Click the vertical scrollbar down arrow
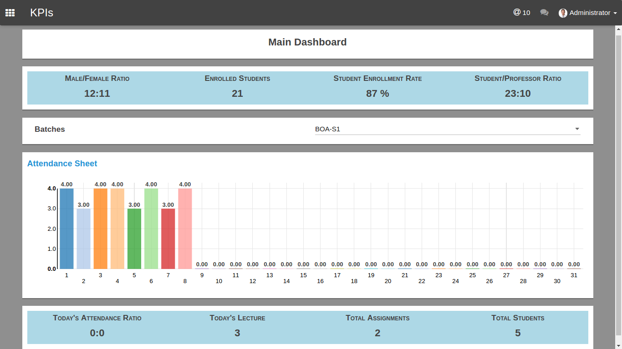 click(618, 346)
